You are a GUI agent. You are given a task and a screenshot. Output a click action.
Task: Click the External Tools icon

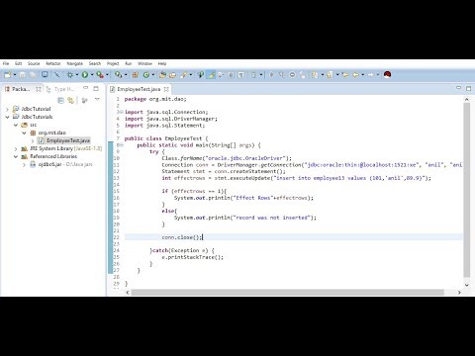click(x=118, y=75)
